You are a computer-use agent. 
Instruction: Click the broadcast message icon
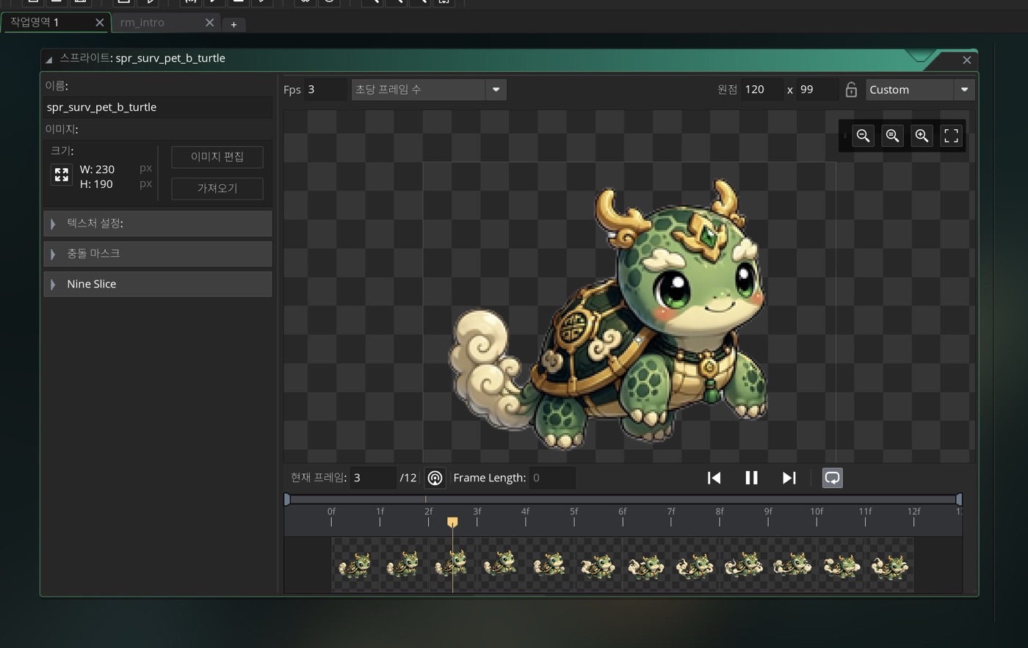pos(435,478)
